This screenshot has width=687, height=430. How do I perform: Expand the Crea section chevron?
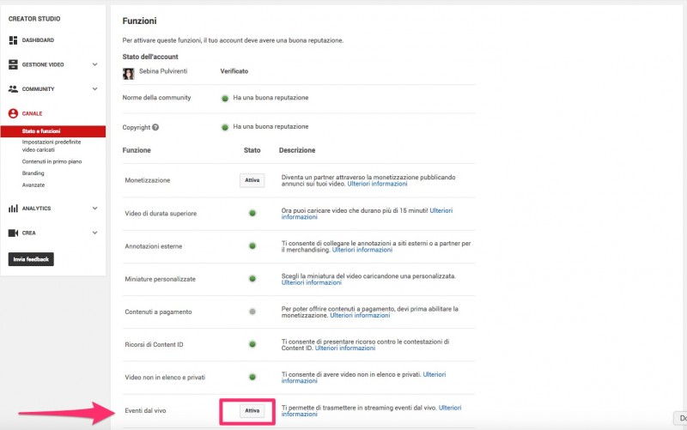point(94,233)
